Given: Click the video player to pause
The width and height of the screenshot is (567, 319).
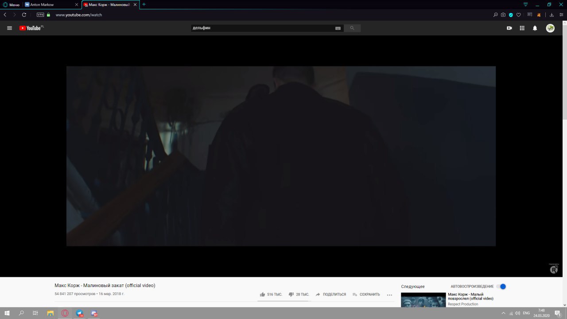Looking at the screenshot, I should [x=281, y=156].
